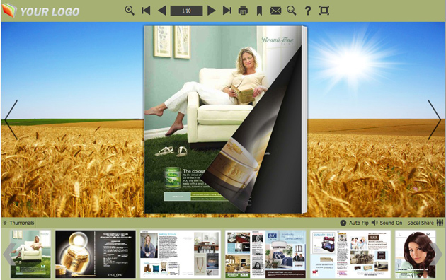Jump to the last page

click(227, 11)
